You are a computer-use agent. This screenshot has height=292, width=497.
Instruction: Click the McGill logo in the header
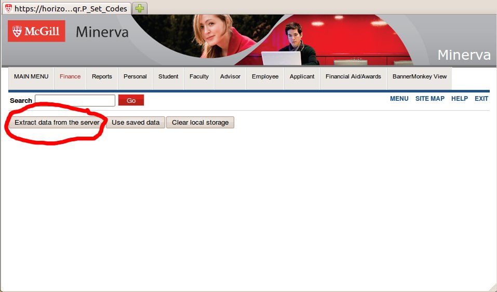(x=36, y=31)
